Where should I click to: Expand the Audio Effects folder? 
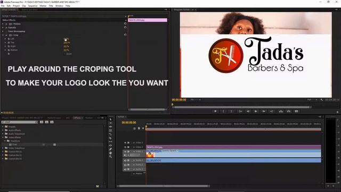coord(3,130)
